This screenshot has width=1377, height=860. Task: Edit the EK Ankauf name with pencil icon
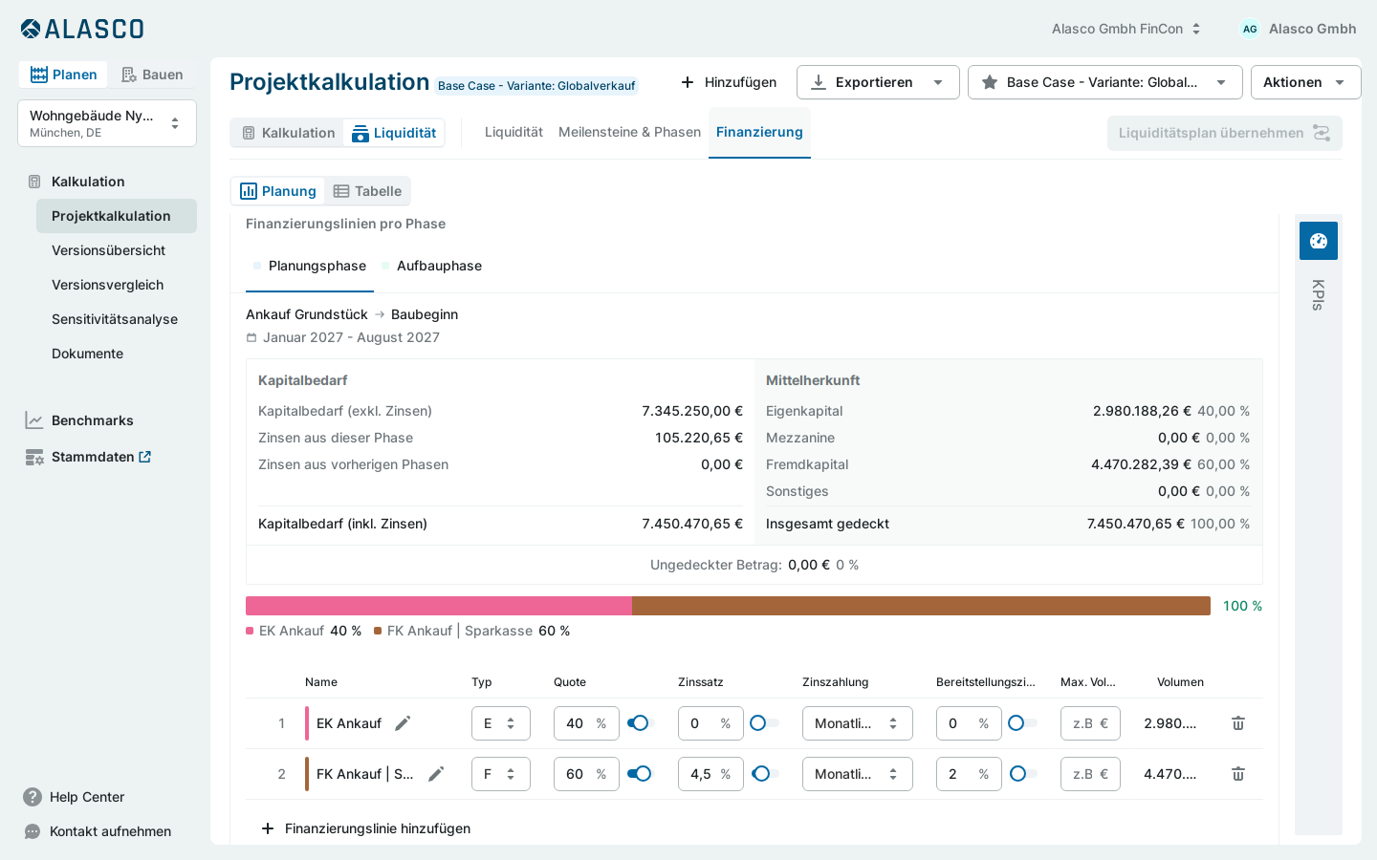[x=403, y=723]
